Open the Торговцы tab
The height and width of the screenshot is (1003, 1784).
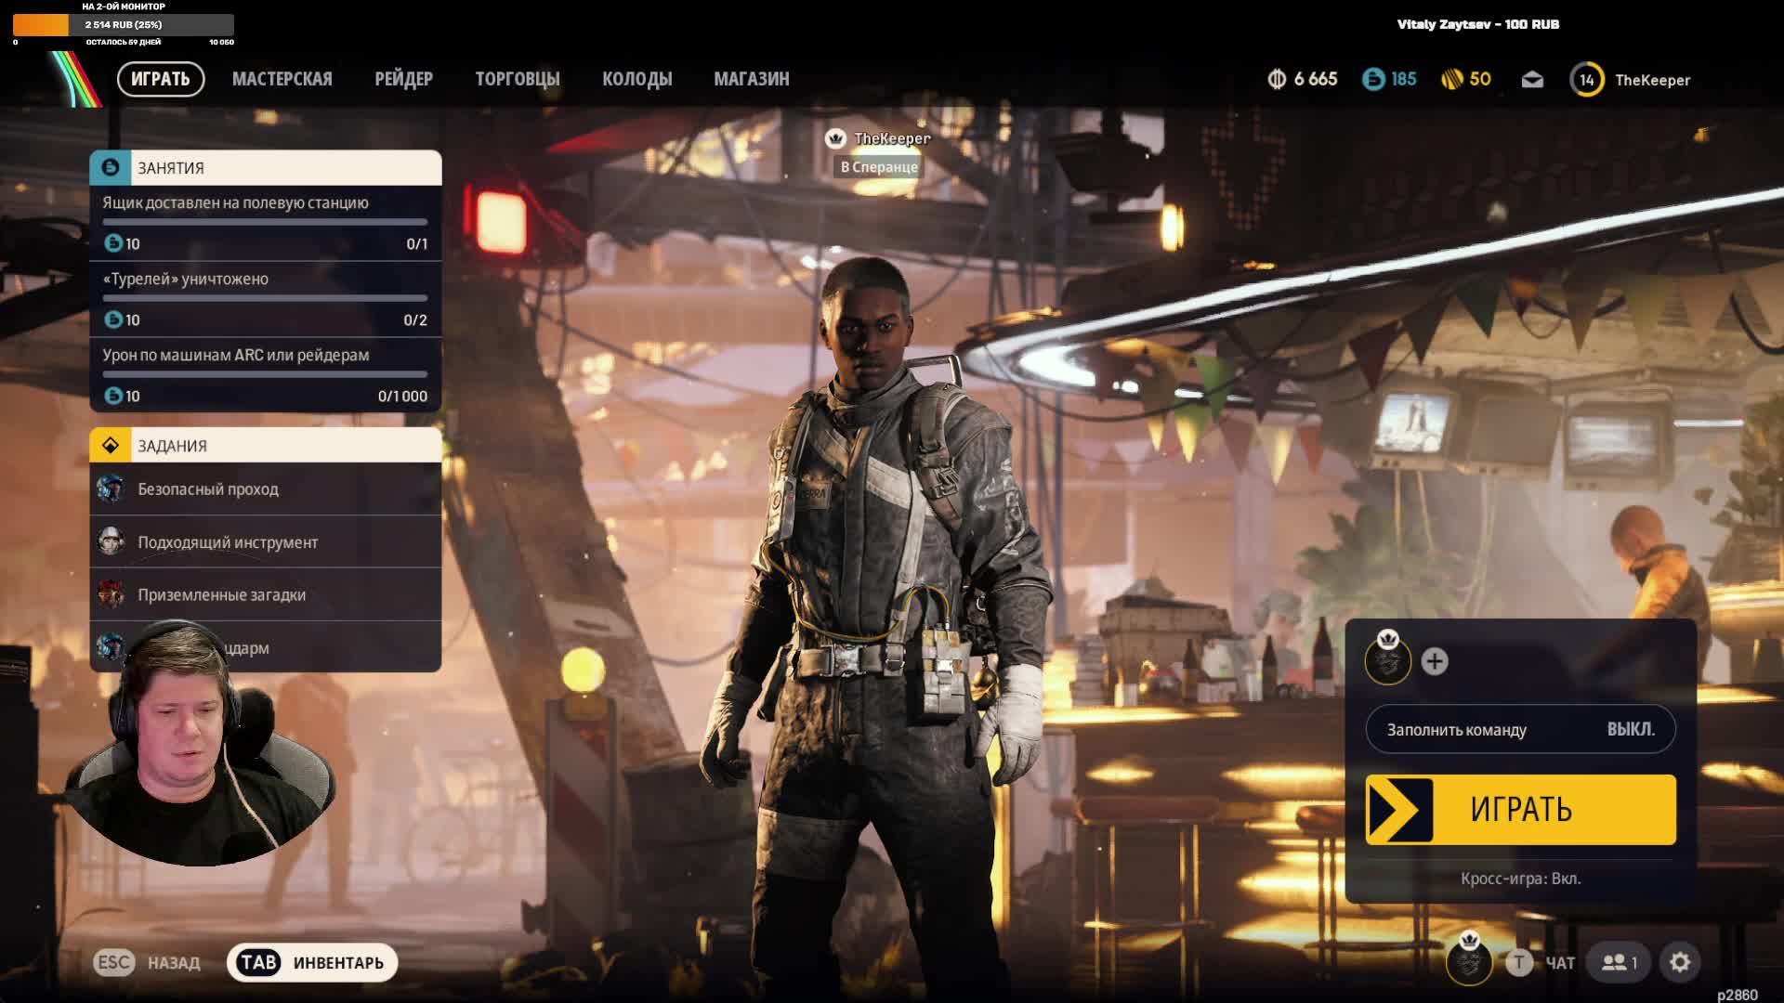(518, 79)
